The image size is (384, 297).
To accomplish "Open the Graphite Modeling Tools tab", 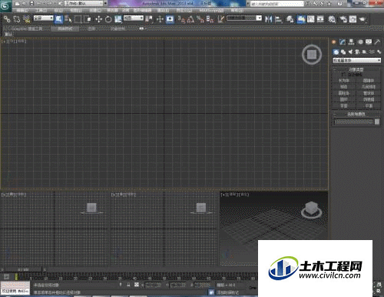I will tap(27, 28).
